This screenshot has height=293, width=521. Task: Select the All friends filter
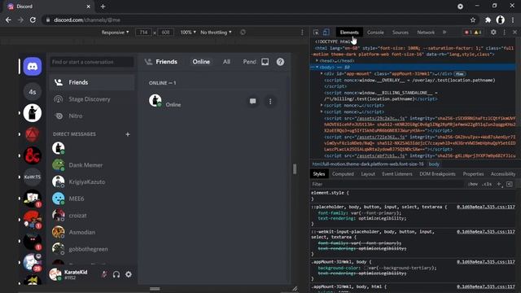point(226,62)
